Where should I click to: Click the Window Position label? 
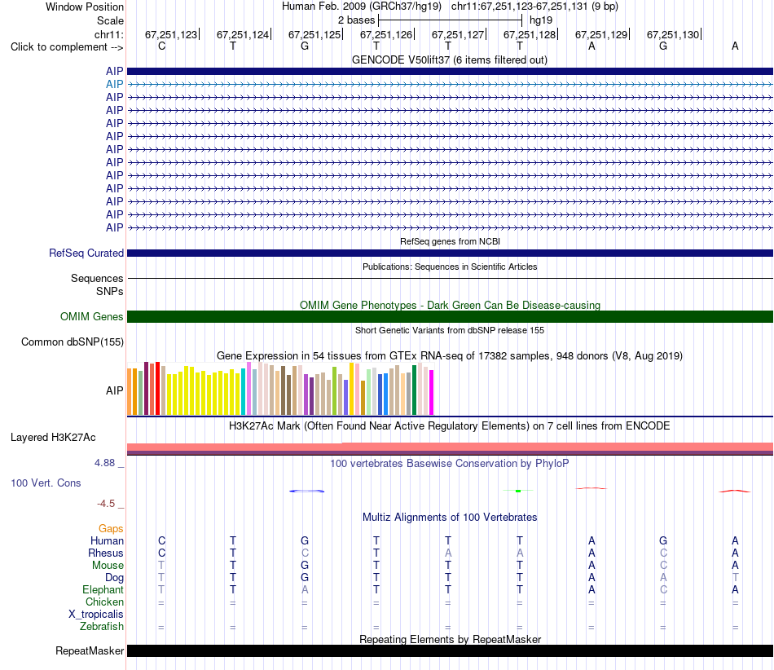(x=85, y=7)
